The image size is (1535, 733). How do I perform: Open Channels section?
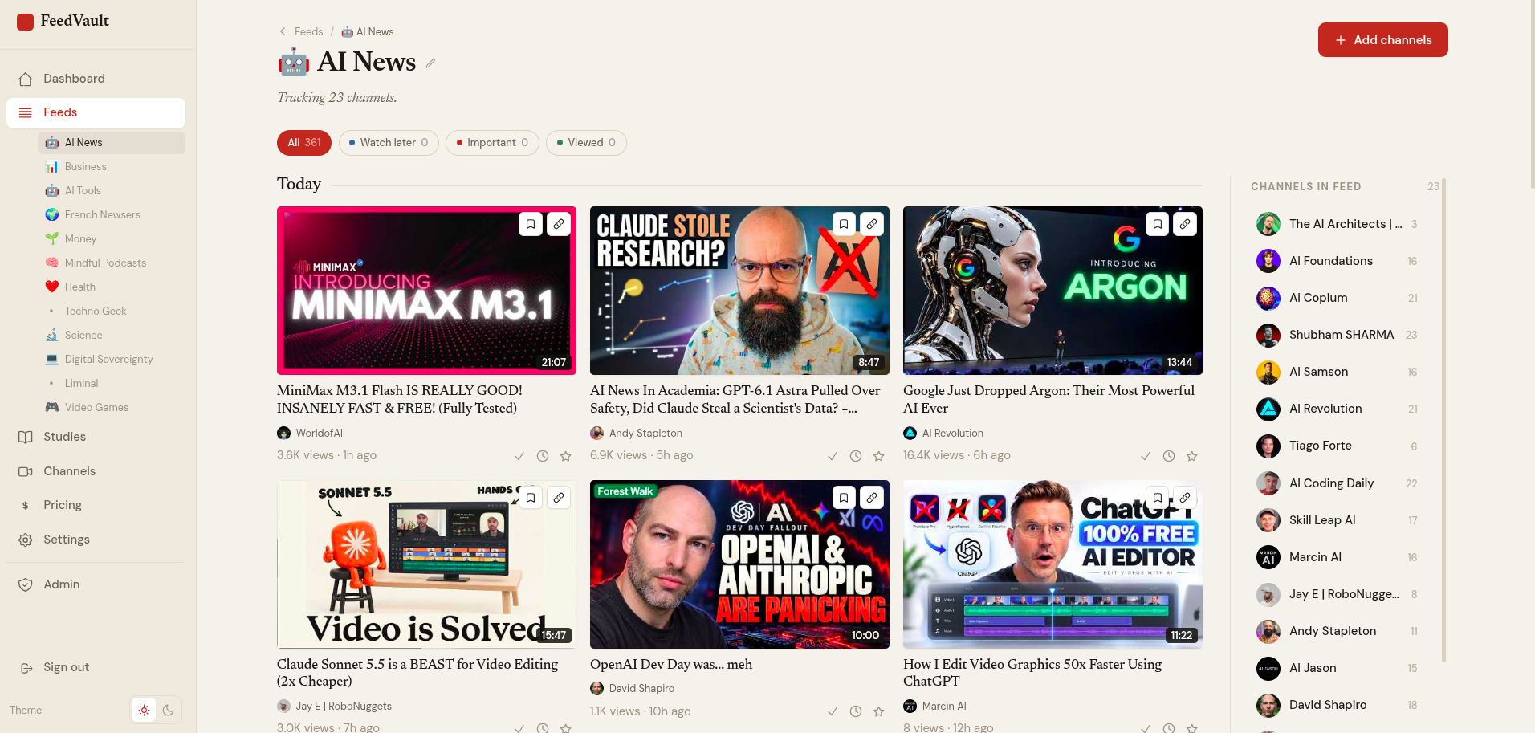pyautogui.click(x=96, y=471)
